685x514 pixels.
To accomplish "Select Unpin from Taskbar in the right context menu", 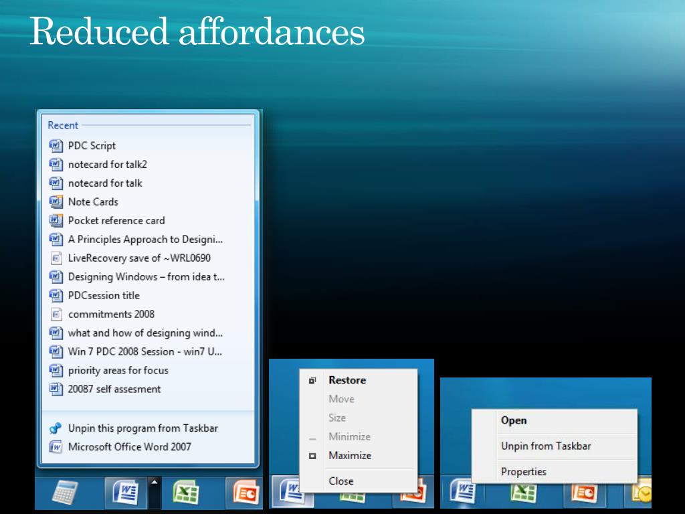I will click(554, 446).
